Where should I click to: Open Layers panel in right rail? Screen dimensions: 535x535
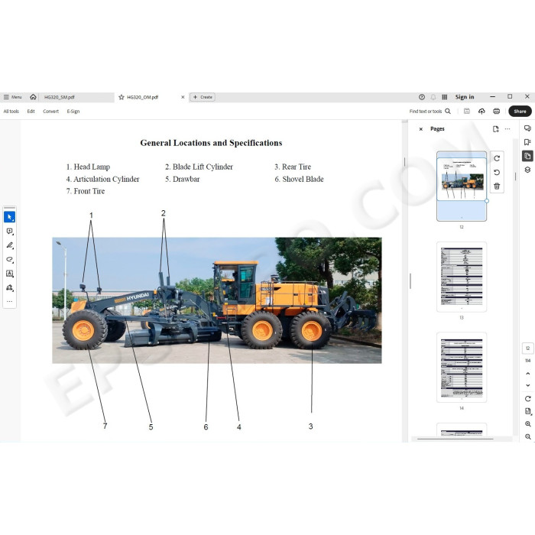[x=527, y=170]
